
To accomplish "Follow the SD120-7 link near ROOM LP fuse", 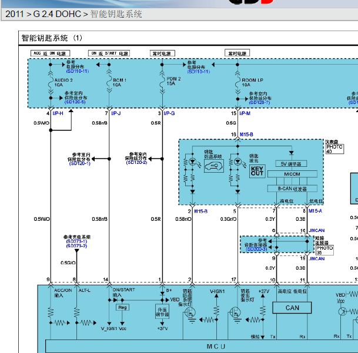I will (259, 102).
